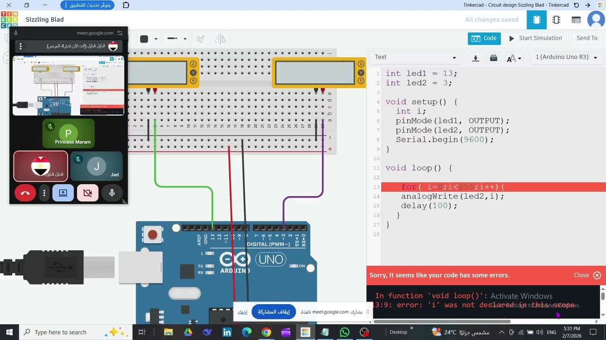This screenshot has width=606, height=340.
Task: Open File Explorer from taskbar
Action: tap(168, 332)
